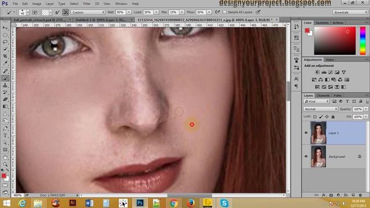Screen dimensions: 370x208
Task: Select the Eraser tool
Action: 5,99
